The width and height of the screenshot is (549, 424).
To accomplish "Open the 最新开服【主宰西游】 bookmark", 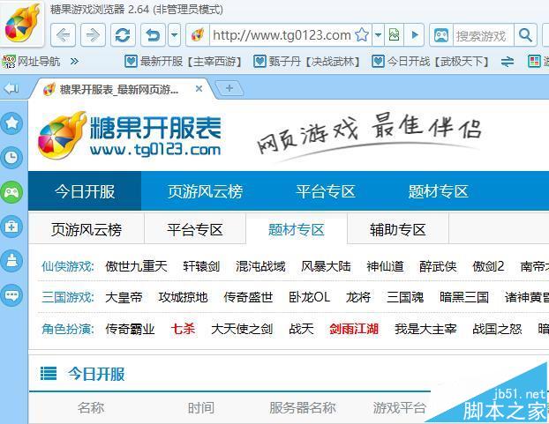I will pos(184,62).
